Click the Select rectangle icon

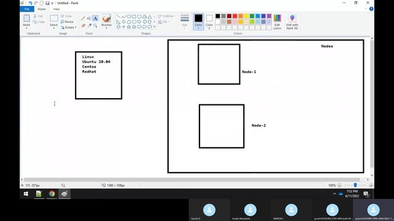[54, 18]
